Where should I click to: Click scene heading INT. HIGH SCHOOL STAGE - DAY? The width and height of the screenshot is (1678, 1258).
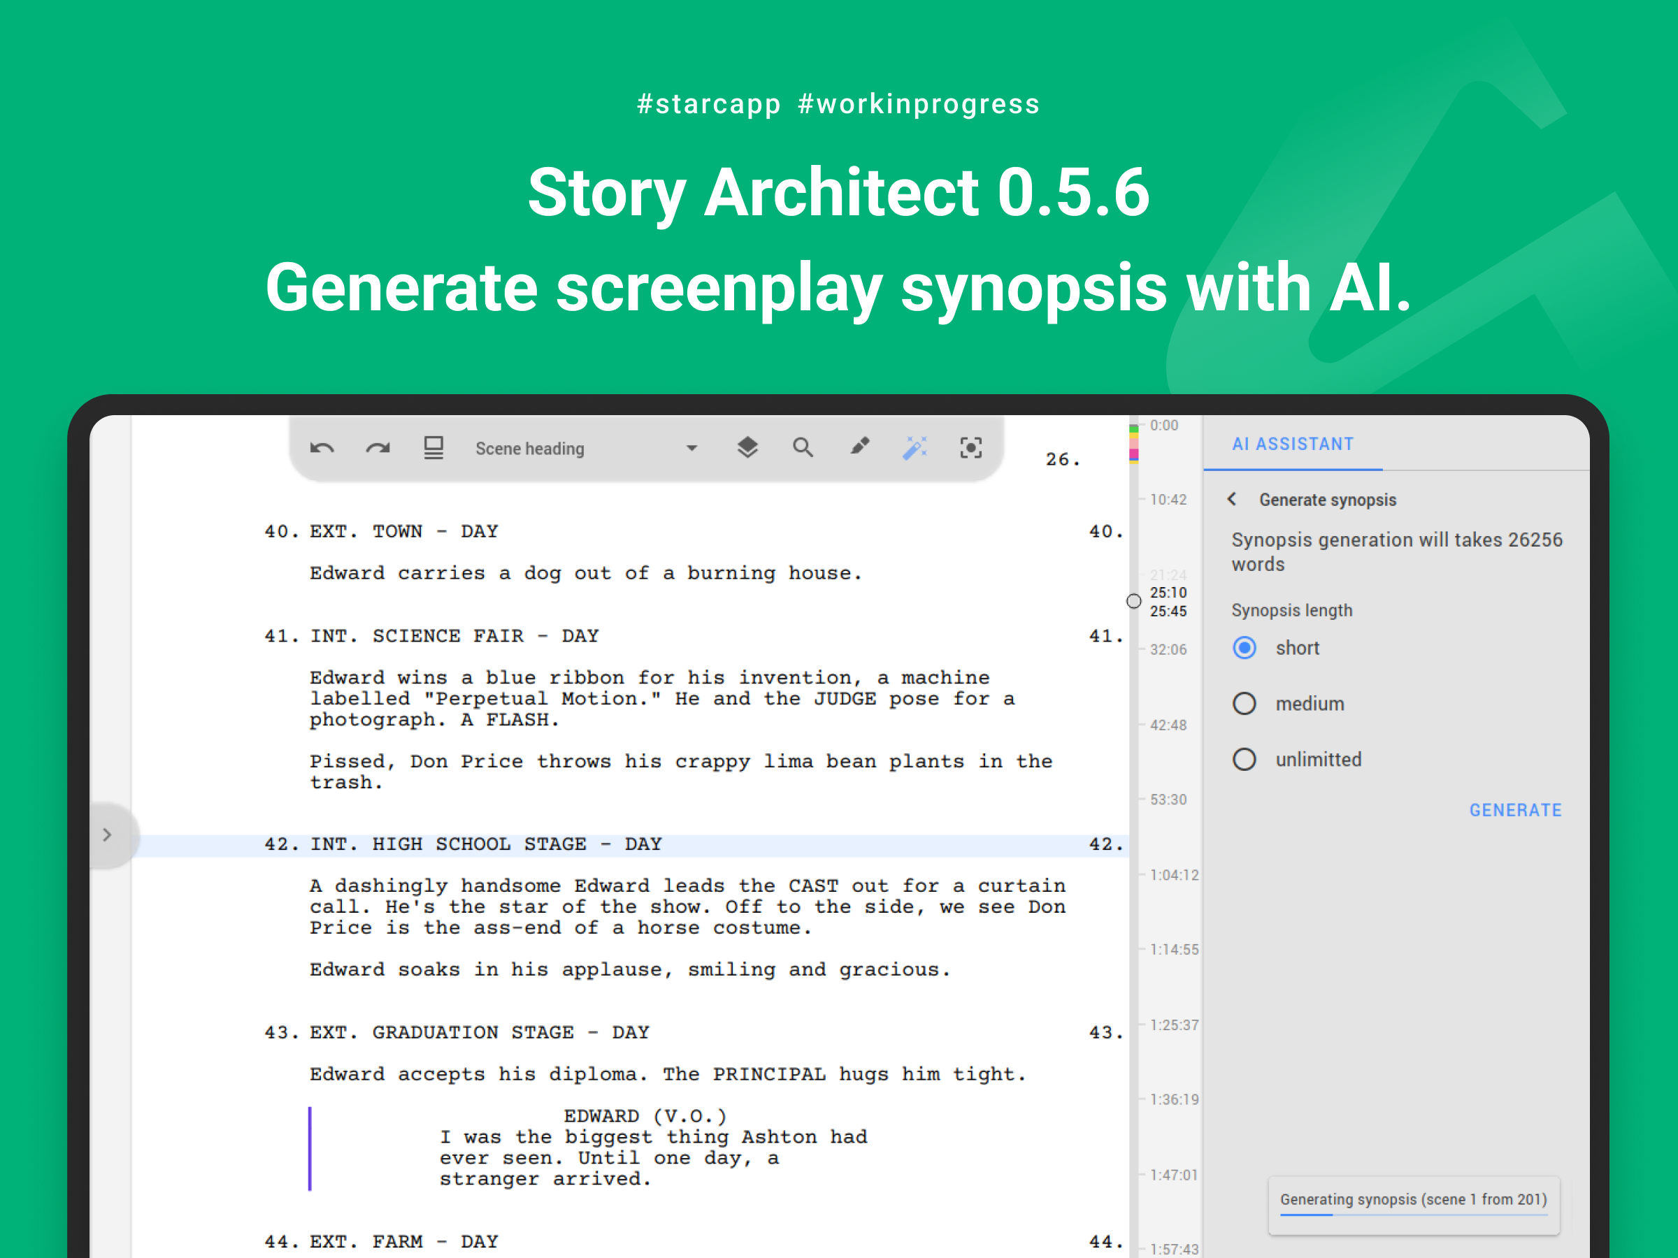tap(485, 844)
